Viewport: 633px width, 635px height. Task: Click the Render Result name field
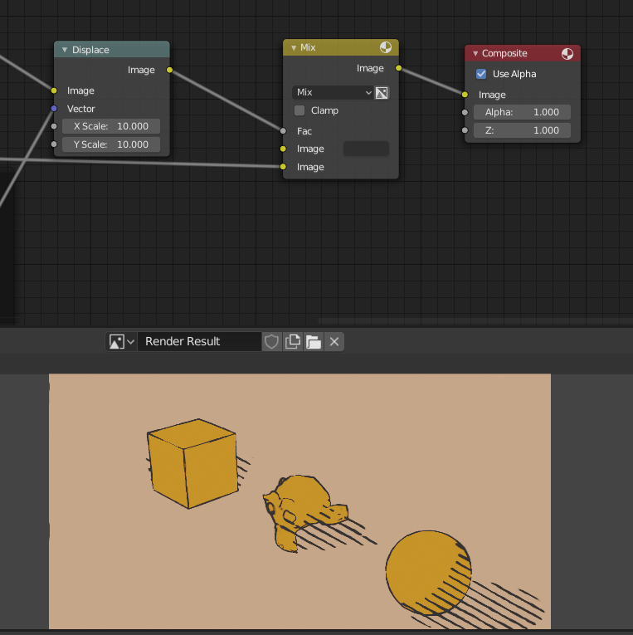click(199, 342)
